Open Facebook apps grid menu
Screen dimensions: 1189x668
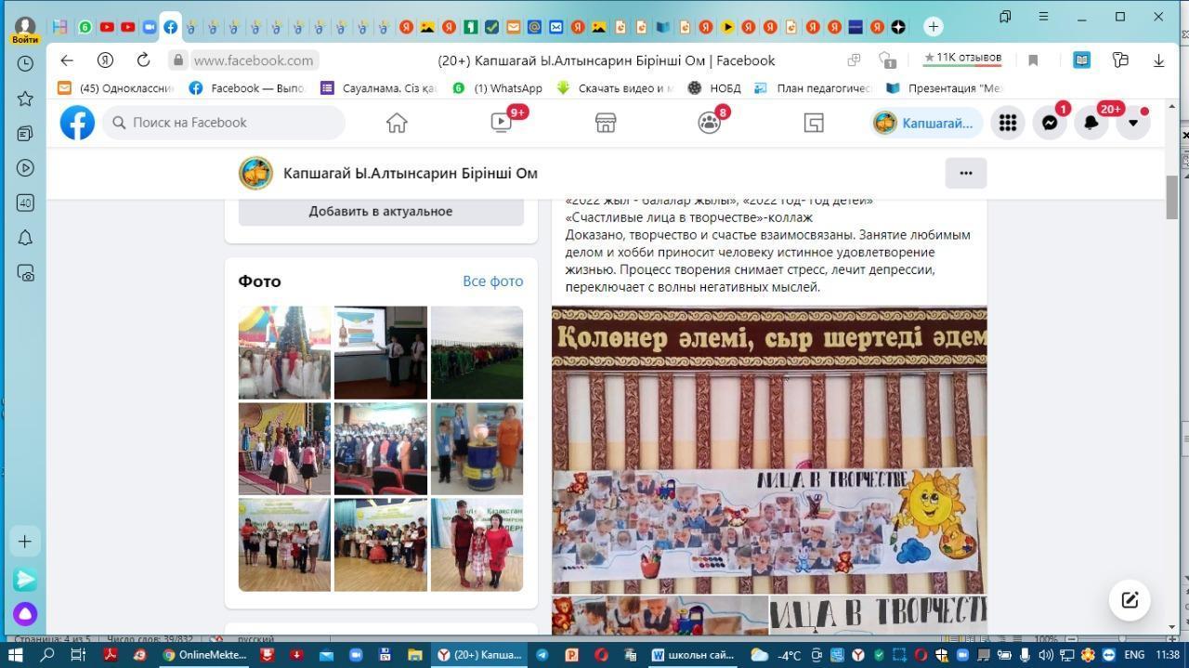1008,123
